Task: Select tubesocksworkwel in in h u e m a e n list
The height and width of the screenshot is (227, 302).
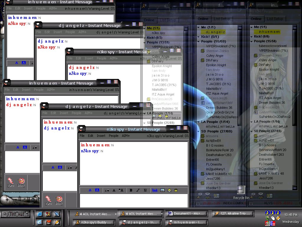Action: 273,46
